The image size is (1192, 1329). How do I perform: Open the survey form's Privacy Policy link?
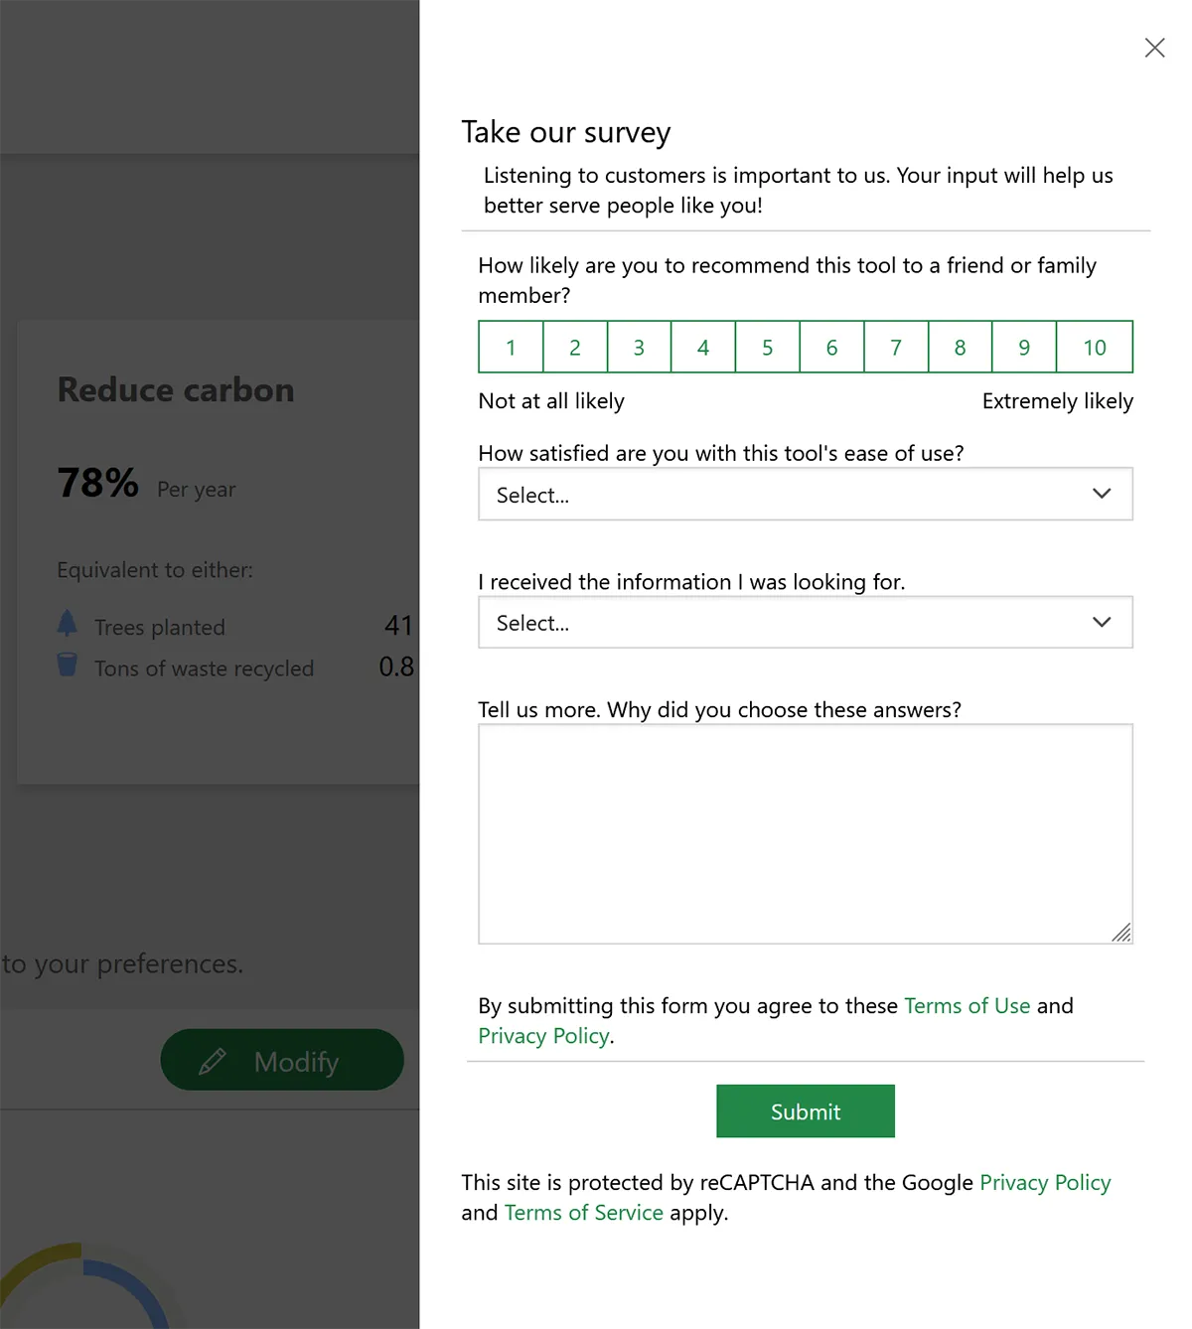(x=543, y=1036)
